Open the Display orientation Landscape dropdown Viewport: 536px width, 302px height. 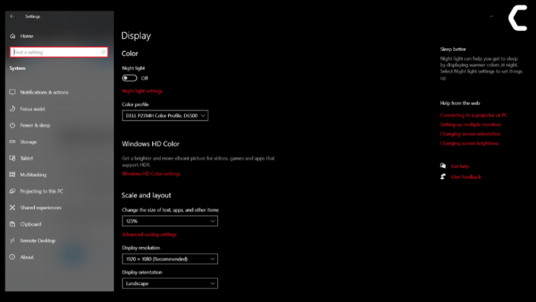pyautogui.click(x=170, y=283)
